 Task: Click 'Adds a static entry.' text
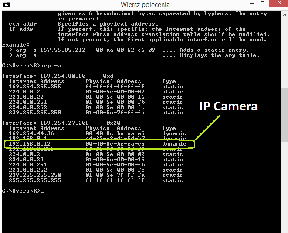214,50
